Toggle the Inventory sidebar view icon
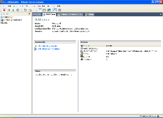 tap(40, 10)
